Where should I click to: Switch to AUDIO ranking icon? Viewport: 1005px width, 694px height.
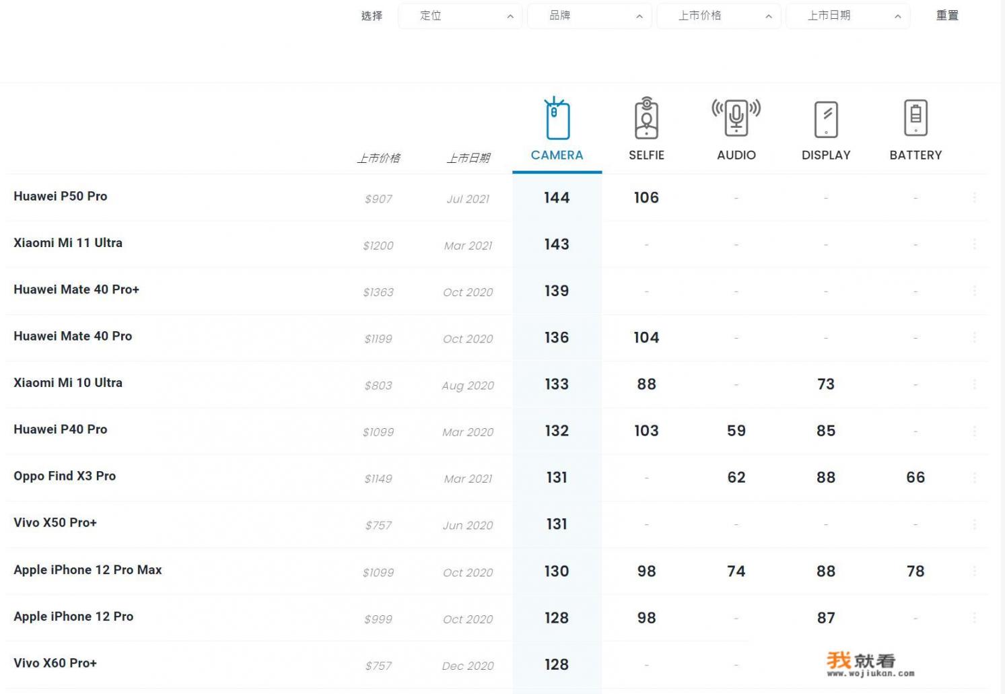(736, 117)
